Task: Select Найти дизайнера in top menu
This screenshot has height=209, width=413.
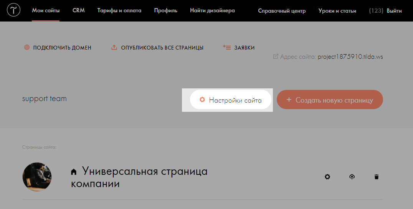Action: tap(212, 10)
